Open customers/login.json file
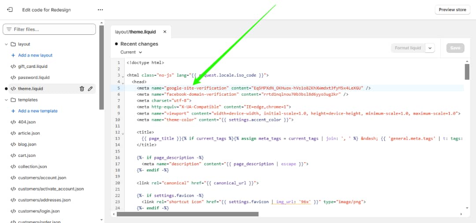This screenshot has width=476, height=223. tap(39, 211)
